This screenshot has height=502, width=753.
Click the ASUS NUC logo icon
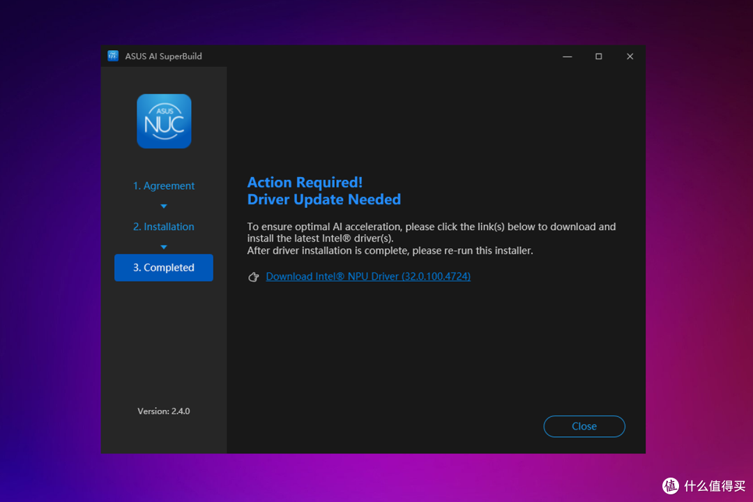pyautogui.click(x=164, y=121)
